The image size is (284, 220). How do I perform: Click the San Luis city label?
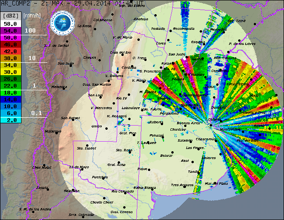pos(95,95)
